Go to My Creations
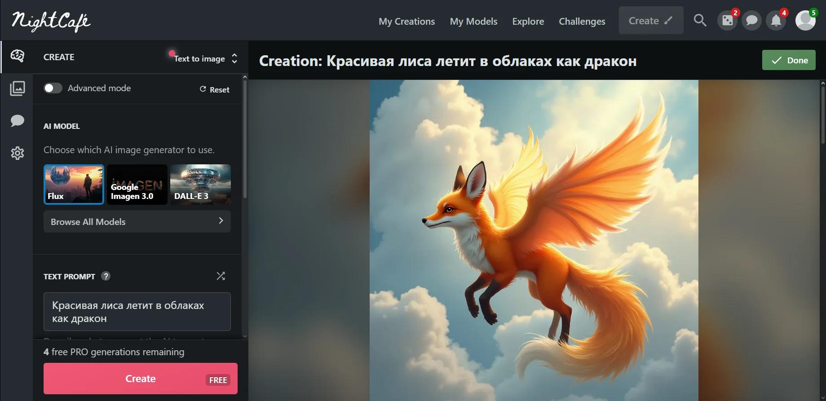This screenshot has width=826, height=401. (406, 21)
